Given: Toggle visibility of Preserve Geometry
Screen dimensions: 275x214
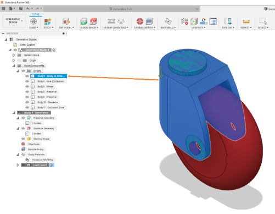Looking at the screenshot, I should [x=23, y=118].
